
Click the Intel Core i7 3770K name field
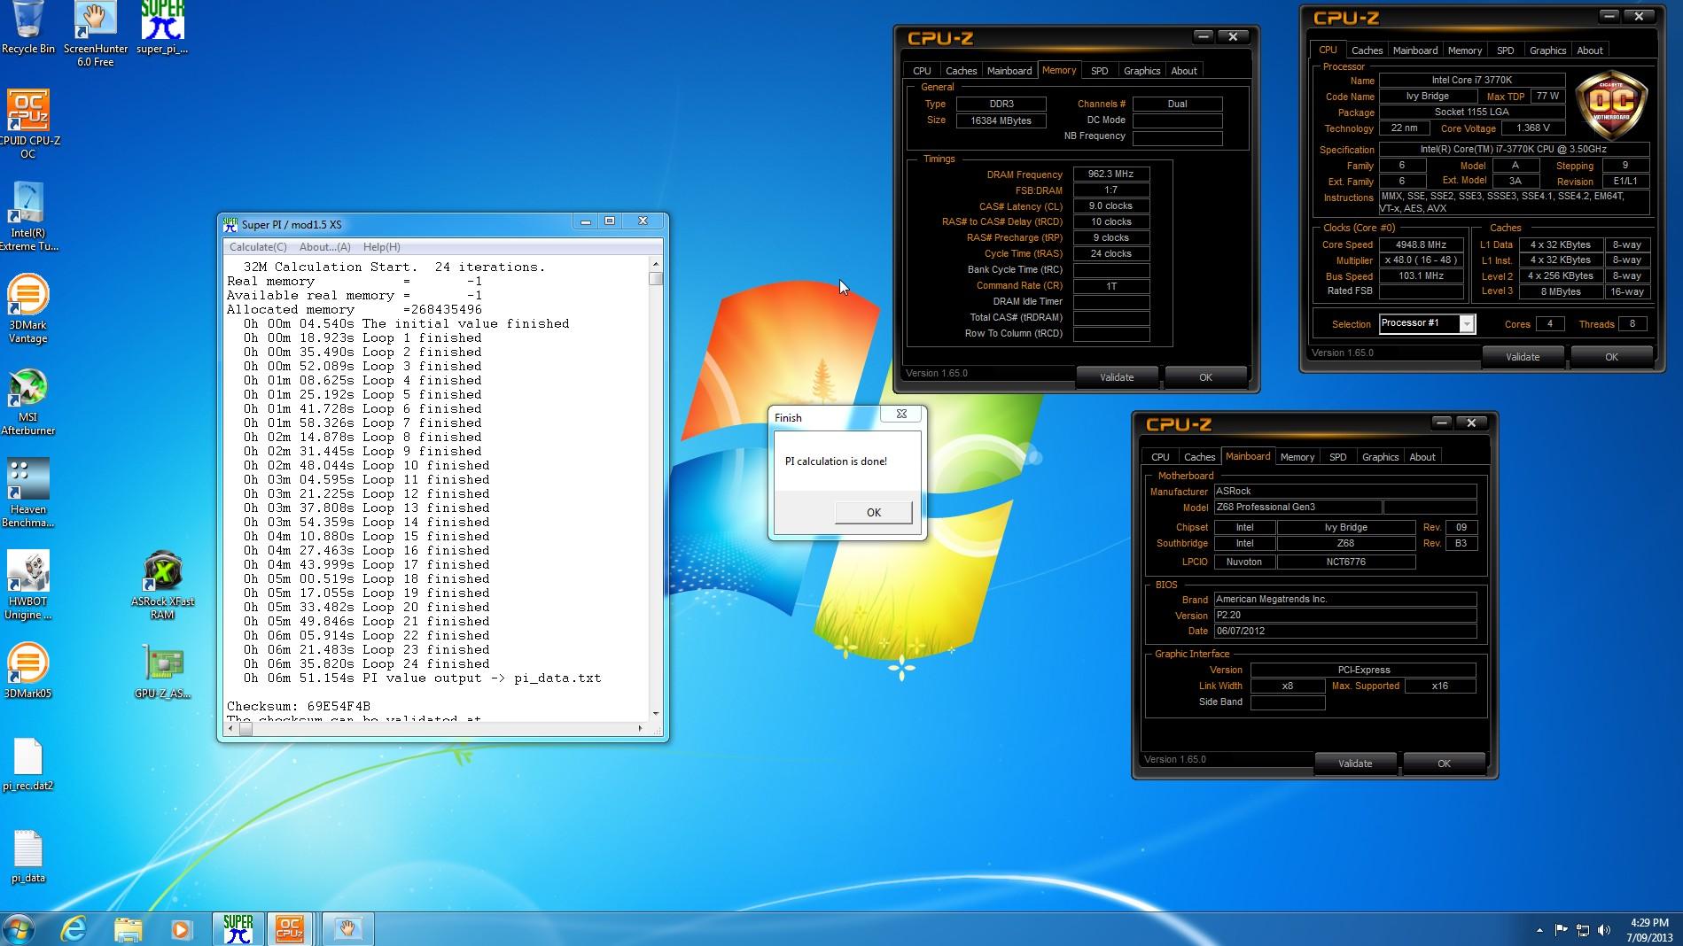pyautogui.click(x=1471, y=80)
